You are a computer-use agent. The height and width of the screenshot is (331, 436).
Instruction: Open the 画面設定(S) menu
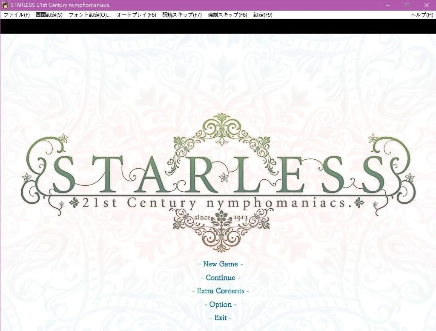tap(49, 15)
